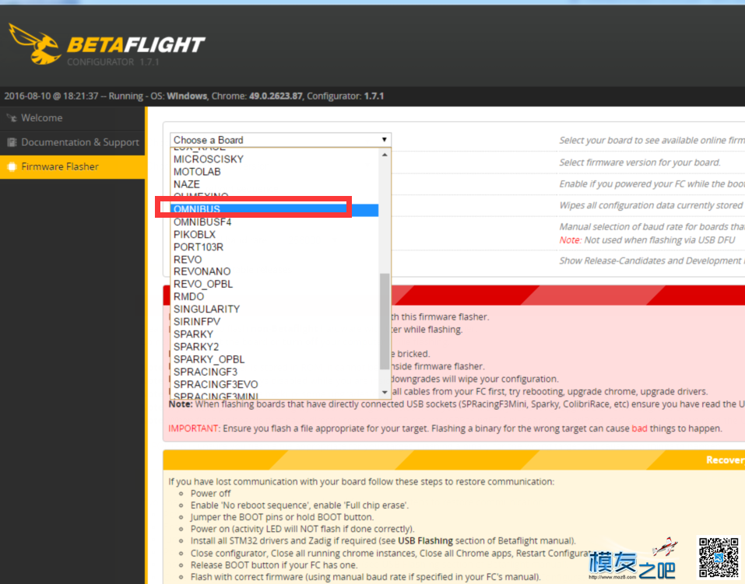Select SPARKY board option
Viewport: 745px width, 584px height.
(x=275, y=334)
